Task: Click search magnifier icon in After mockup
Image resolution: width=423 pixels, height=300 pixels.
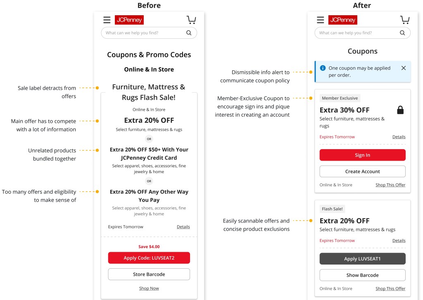Action: pyautogui.click(x=402, y=33)
